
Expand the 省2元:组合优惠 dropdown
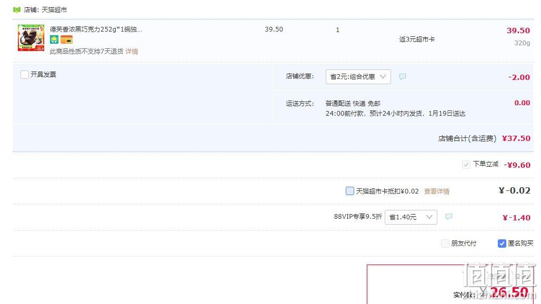tap(358, 76)
